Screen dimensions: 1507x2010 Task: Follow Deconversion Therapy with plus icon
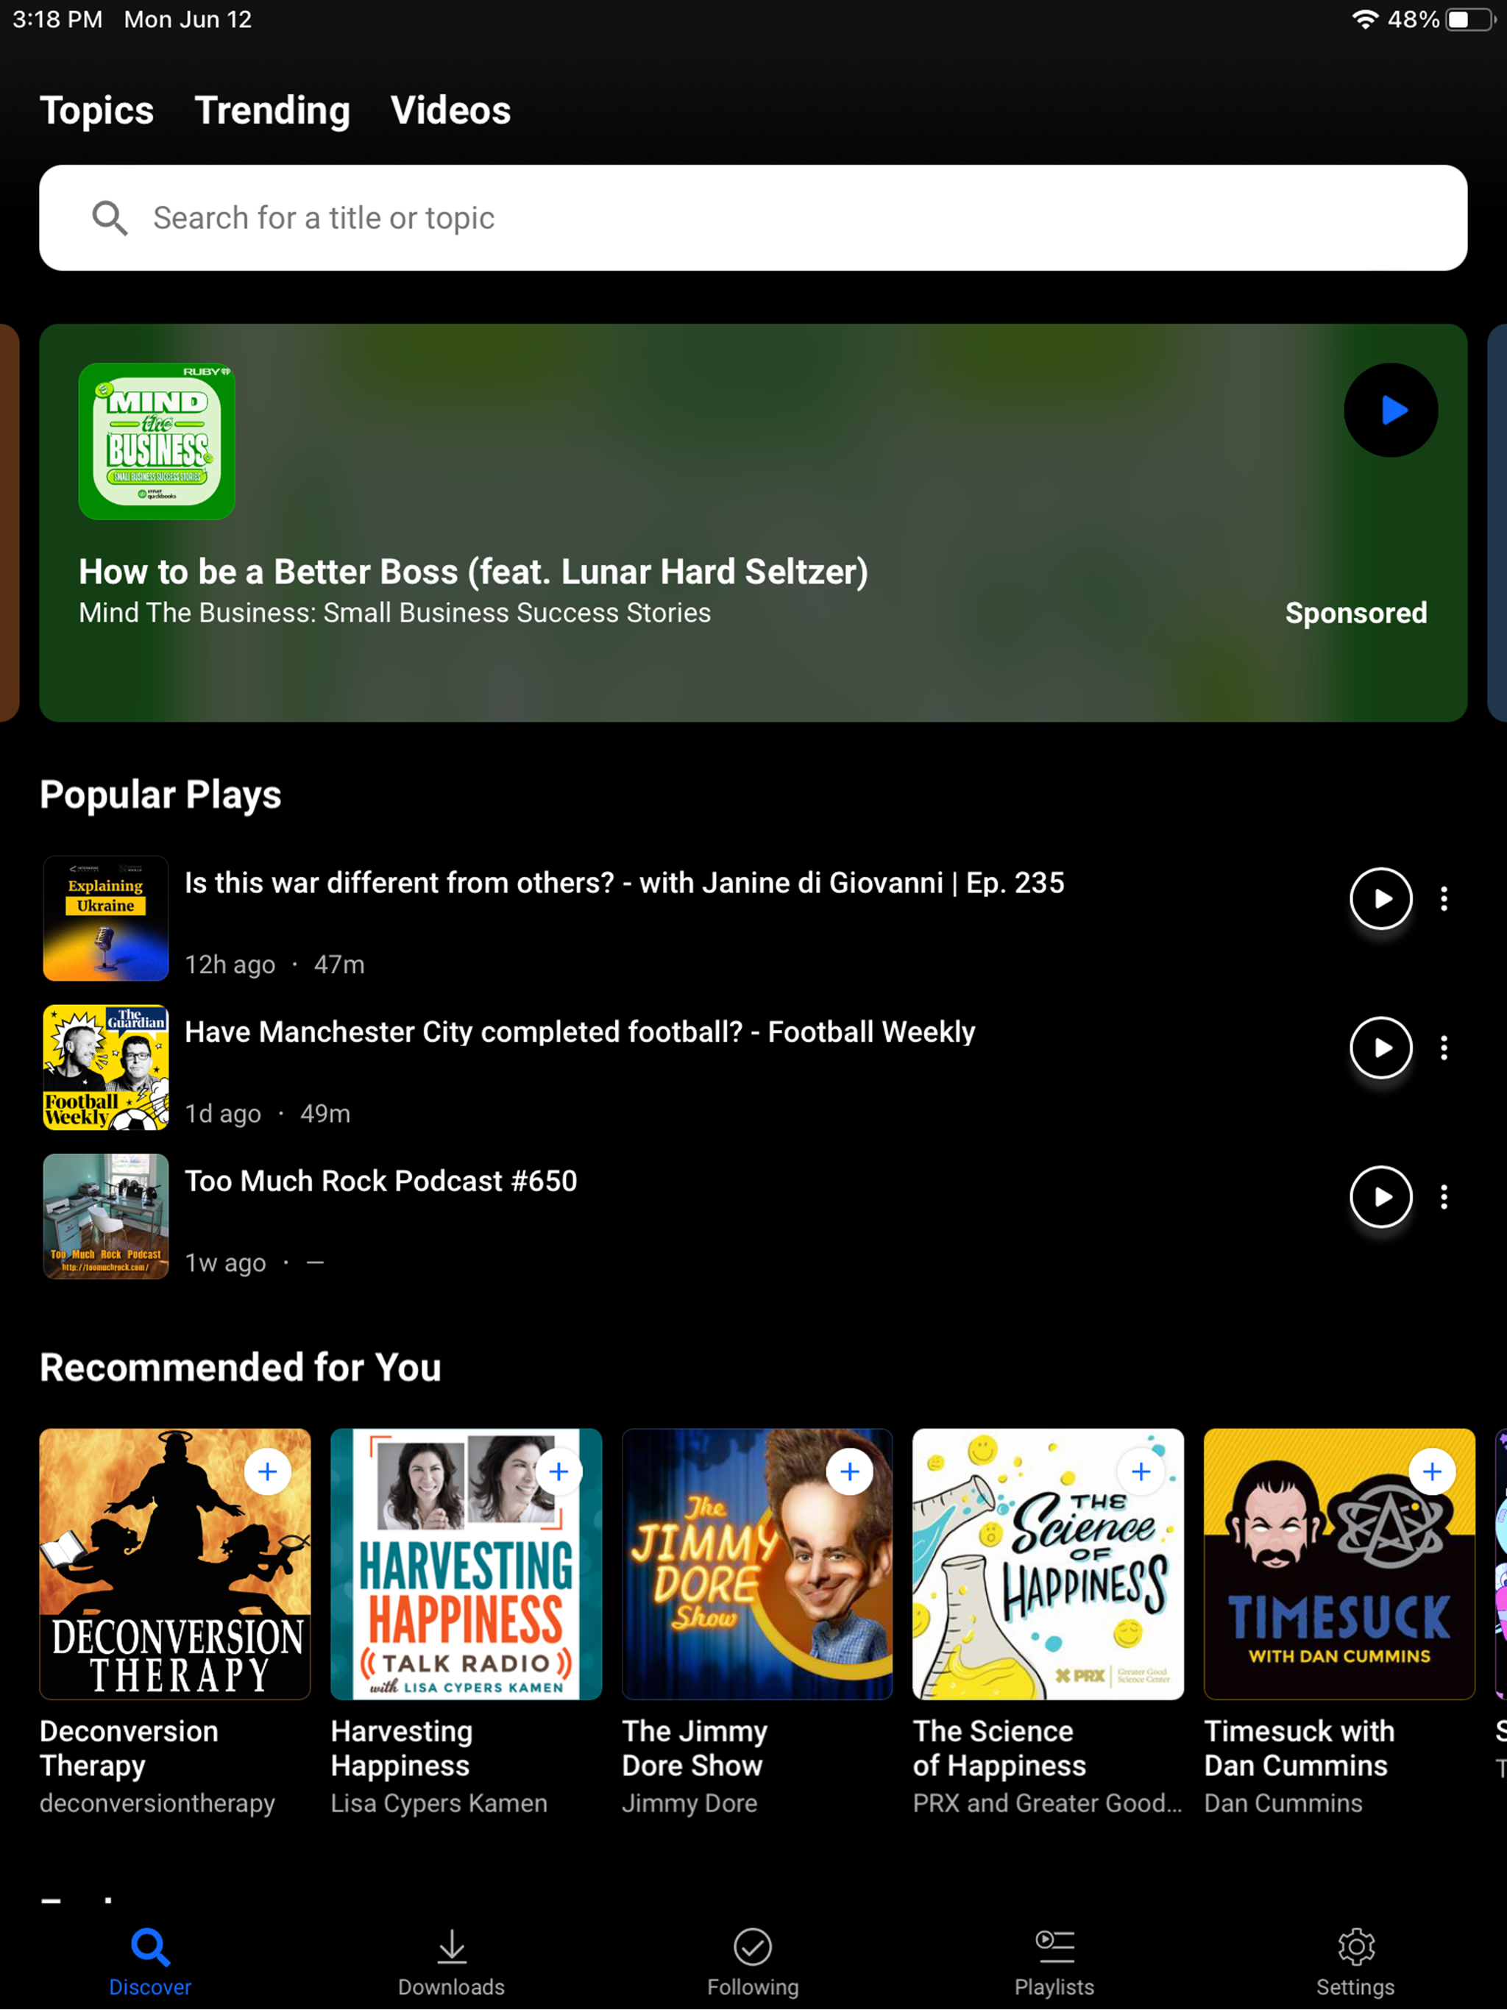click(x=267, y=1471)
